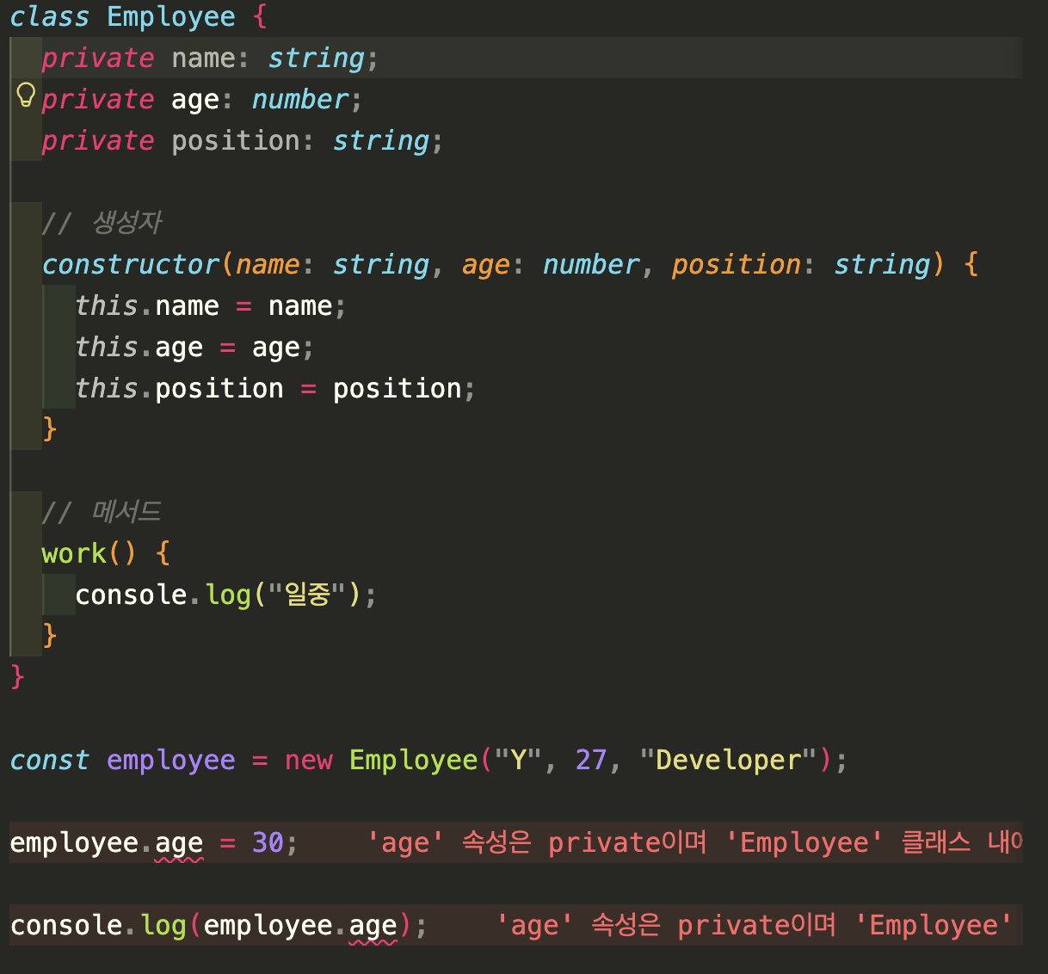Click the string "Developer" argument
Screen dimensions: 1048x974
727,761
